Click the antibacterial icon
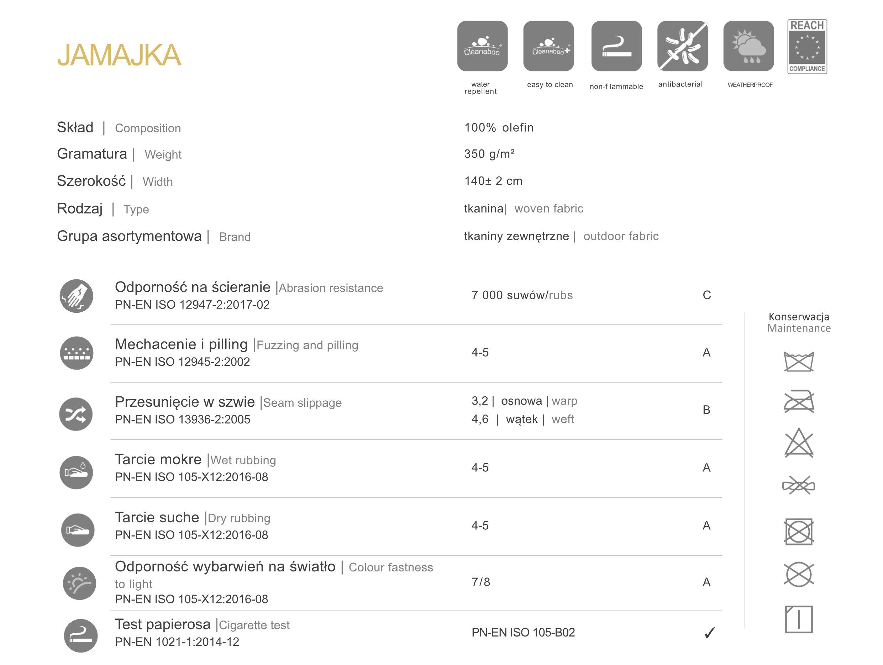 tap(682, 46)
